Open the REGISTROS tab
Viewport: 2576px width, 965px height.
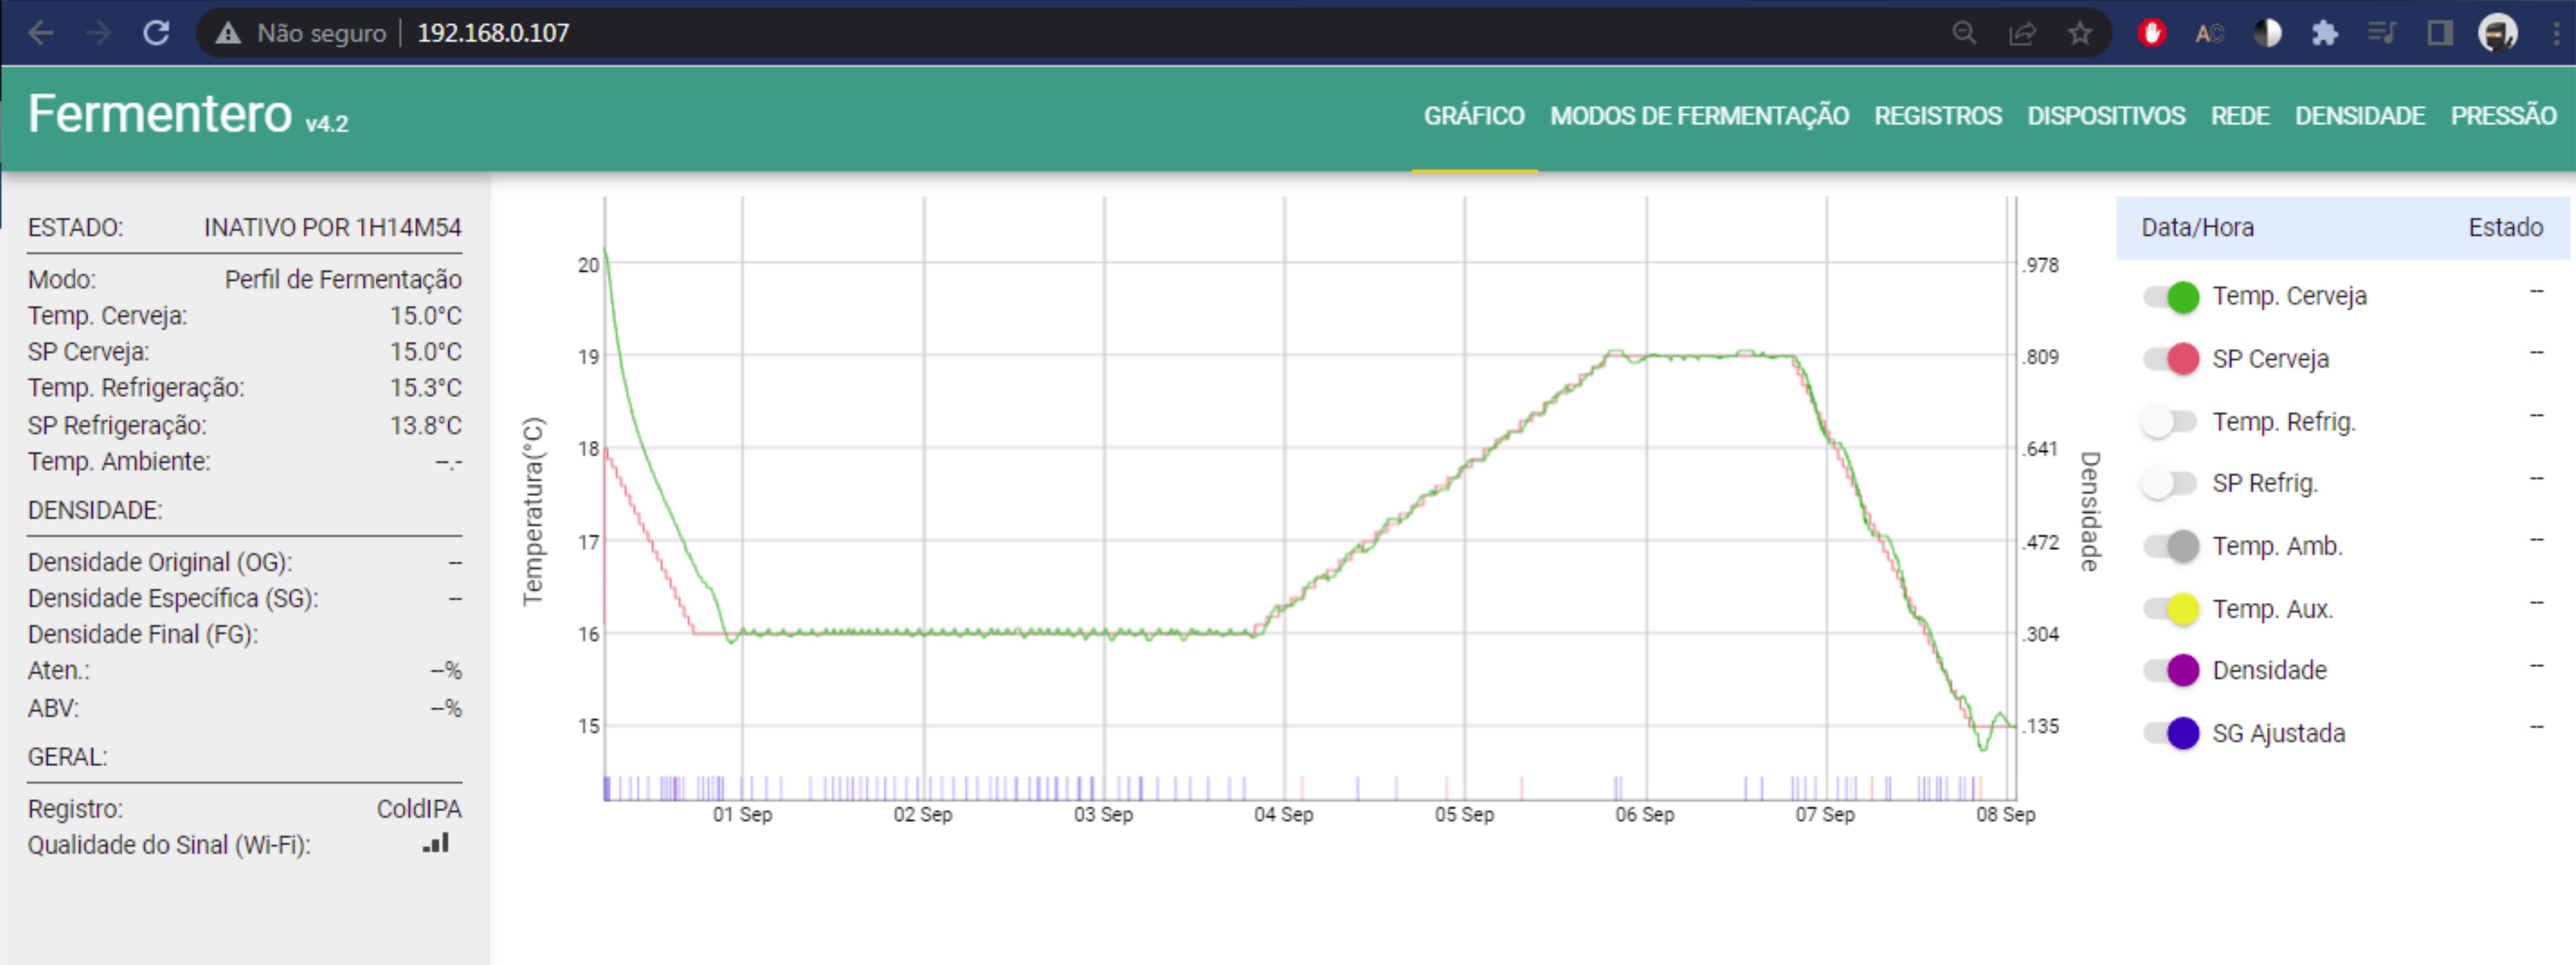click(x=1938, y=116)
